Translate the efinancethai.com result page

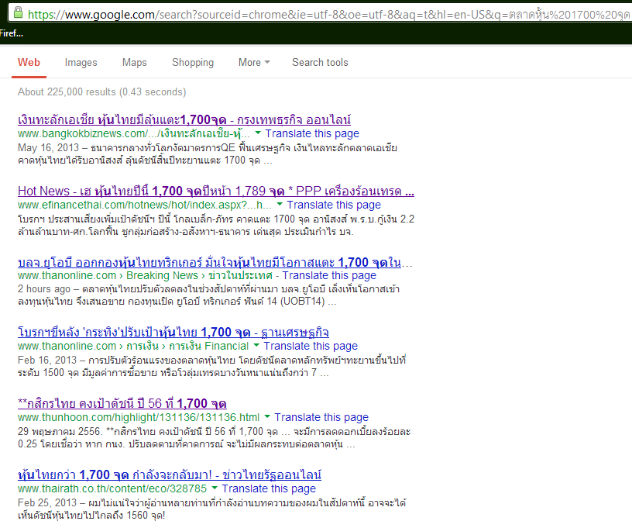(x=334, y=205)
